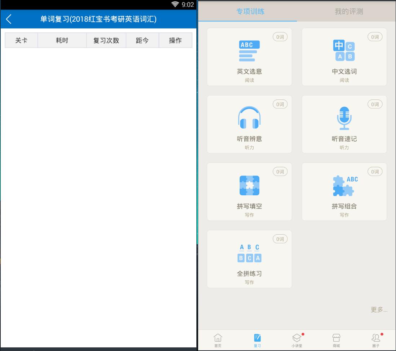Image resolution: width=396 pixels, height=351 pixels.
Task: Click the 中文选词 label
Action: click(x=344, y=71)
